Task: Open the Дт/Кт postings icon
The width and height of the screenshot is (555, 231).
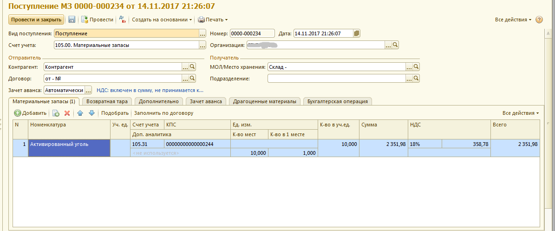Action: click(x=123, y=20)
